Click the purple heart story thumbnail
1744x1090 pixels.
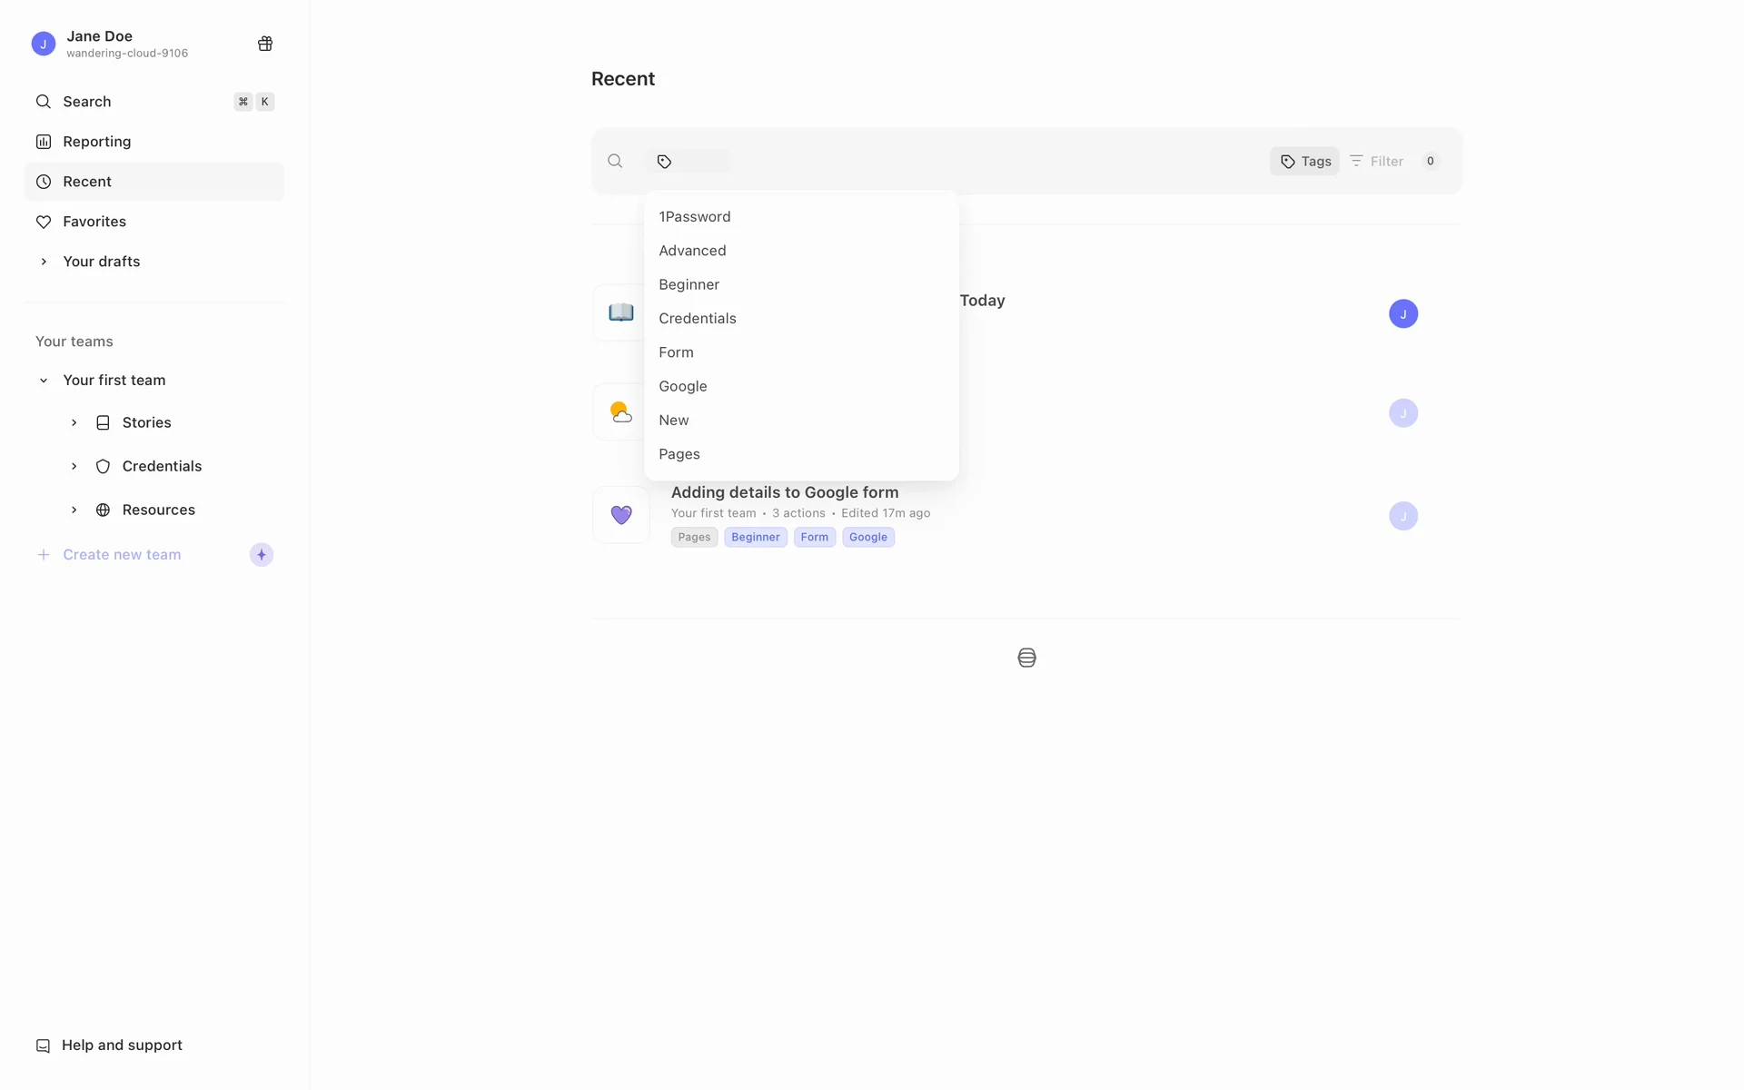621,515
